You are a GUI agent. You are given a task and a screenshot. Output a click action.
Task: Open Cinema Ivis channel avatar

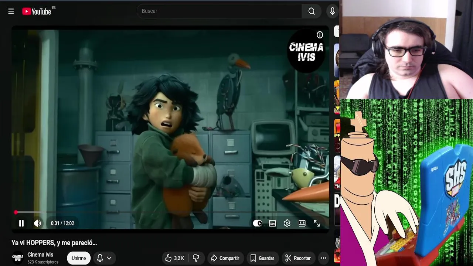pyautogui.click(x=18, y=258)
